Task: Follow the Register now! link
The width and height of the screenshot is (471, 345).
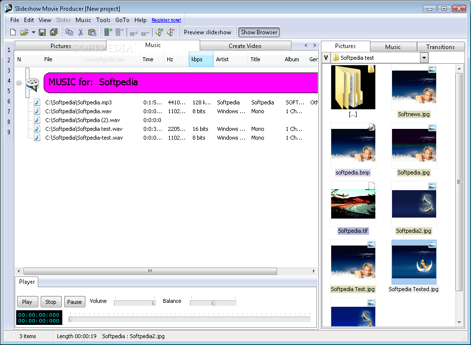Action: point(166,20)
